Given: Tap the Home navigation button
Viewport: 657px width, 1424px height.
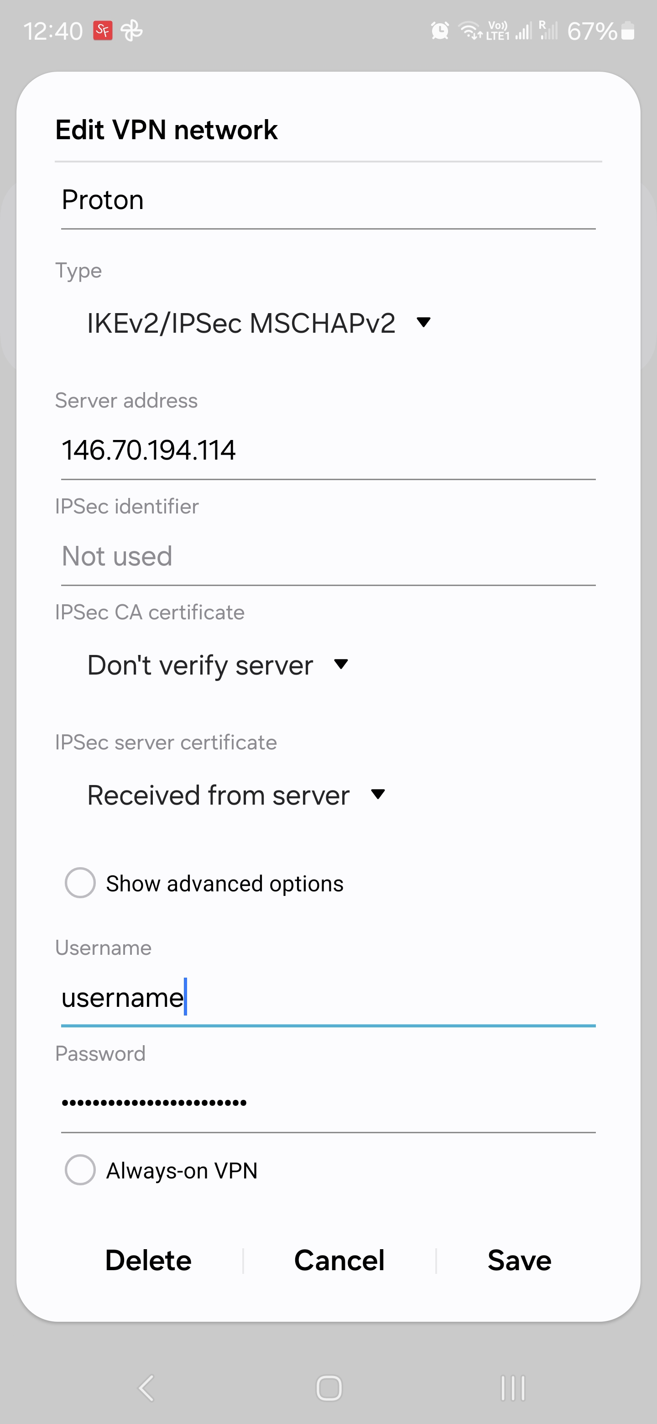Looking at the screenshot, I should coord(329,1388).
